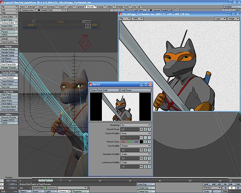Click the Y position axis button
The width and height of the screenshot is (241, 193).
[x=2, y=184]
